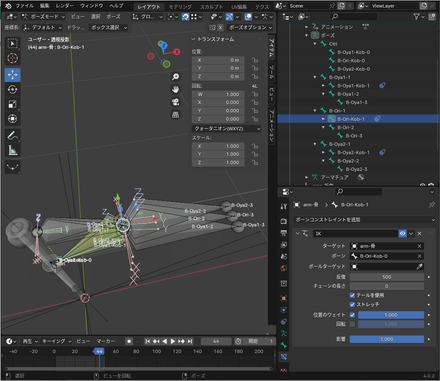This screenshot has width=440, height=381.
Task: Open the ボーンコンストレイントを追加 dropdown
Action: click(364, 219)
